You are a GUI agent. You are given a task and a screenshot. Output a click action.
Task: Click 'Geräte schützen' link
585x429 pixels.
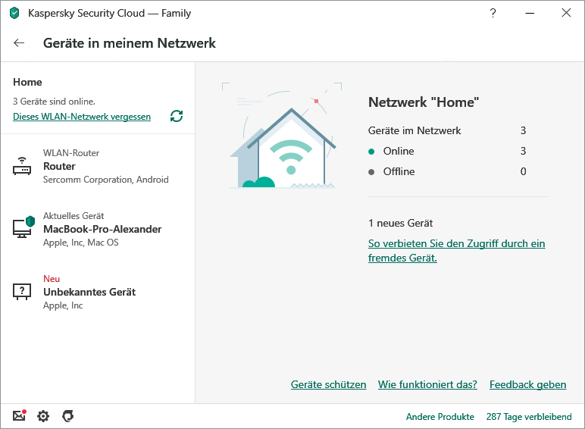(328, 385)
